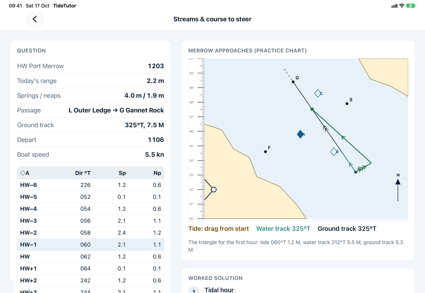Tap the 'Streams & course to steer' title
This screenshot has width=425, height=293.
212,19
